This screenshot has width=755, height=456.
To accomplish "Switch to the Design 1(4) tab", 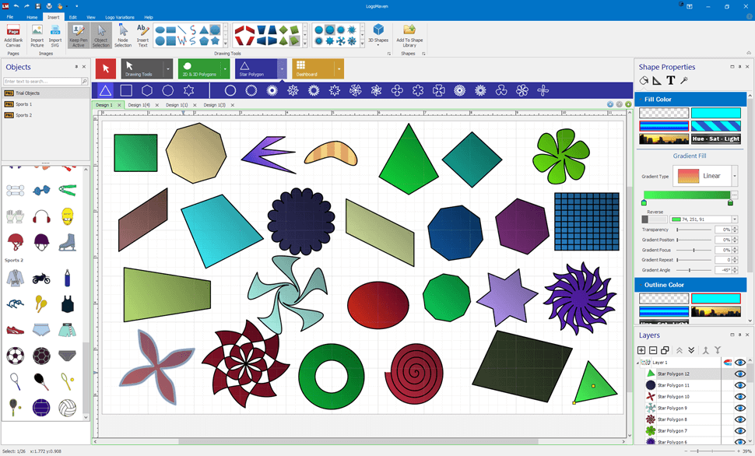I will point(139,104).
